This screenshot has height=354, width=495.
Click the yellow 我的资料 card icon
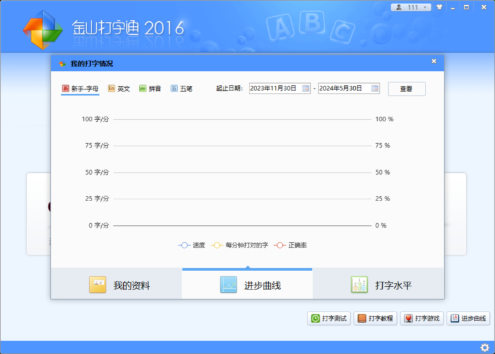pos(97,284)
